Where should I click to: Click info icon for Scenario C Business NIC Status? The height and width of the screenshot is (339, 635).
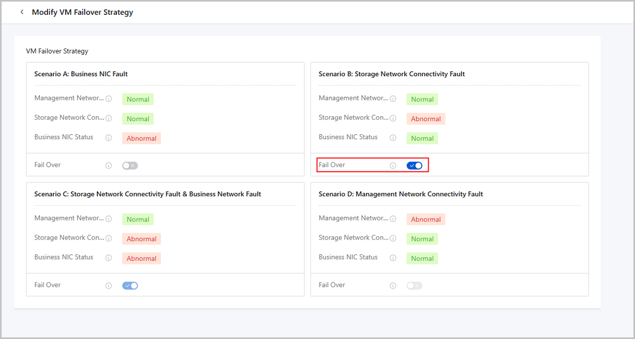(x=108, y=258)
